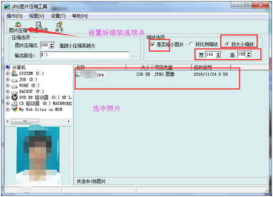Image resolution: width=273 pixels, height=197 pixels.
Task: Open the 帮助[H] menu
Action: pos(80,16)
